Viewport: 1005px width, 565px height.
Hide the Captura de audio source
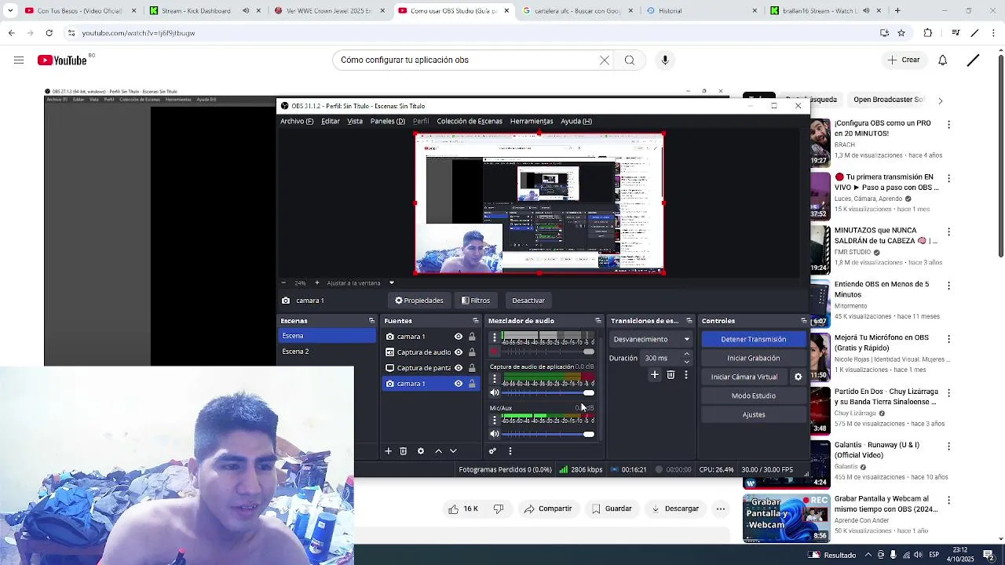(459, 352)
